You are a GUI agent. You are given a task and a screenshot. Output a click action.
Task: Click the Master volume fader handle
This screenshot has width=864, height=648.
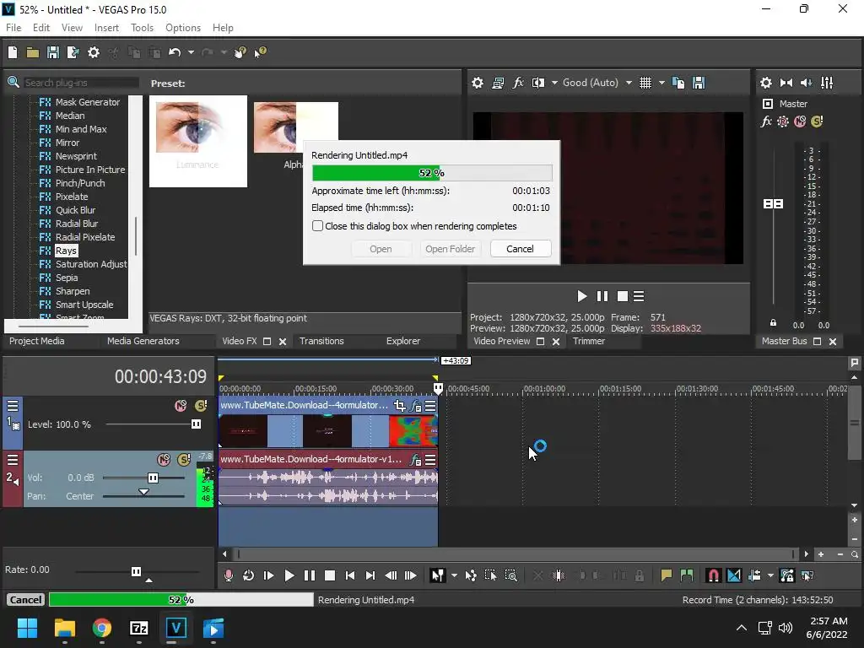click(x=773, y=204)
